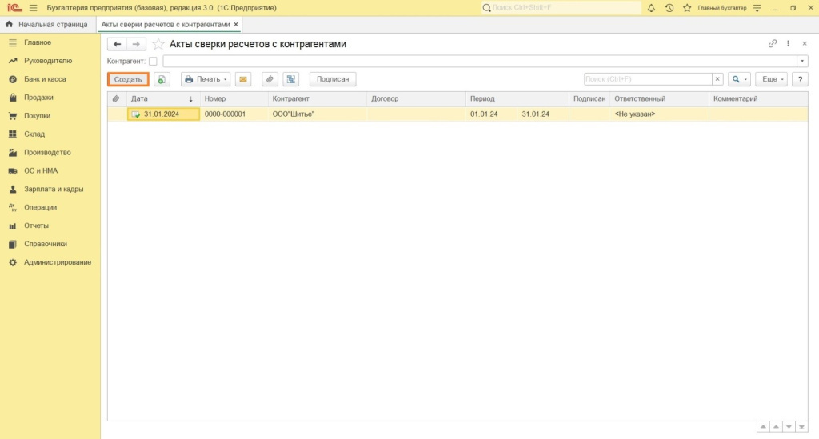819x439 pixels.
Task: Sort by Контрагент column header
Action: 318,98
